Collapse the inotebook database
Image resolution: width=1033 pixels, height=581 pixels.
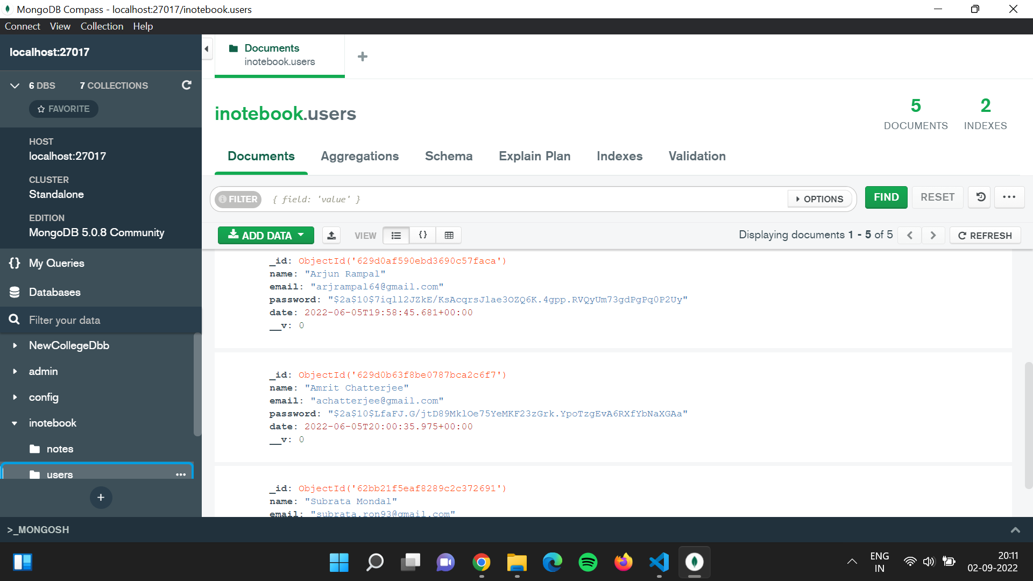[x=15, y=423]
